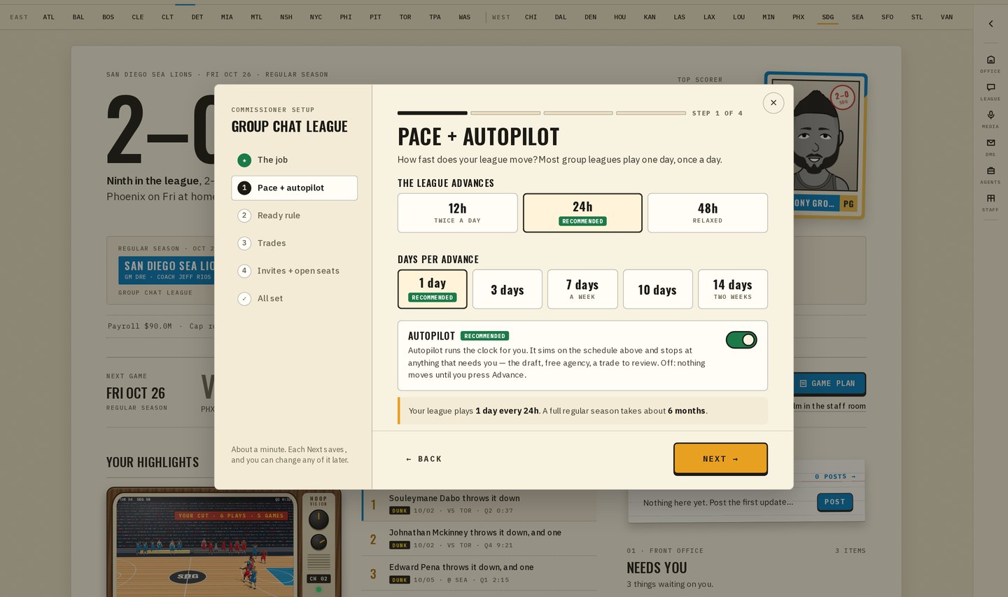Screen dimensions: 1008x597
Task: Open the Office sidebar icon
Action: [990, 64]
